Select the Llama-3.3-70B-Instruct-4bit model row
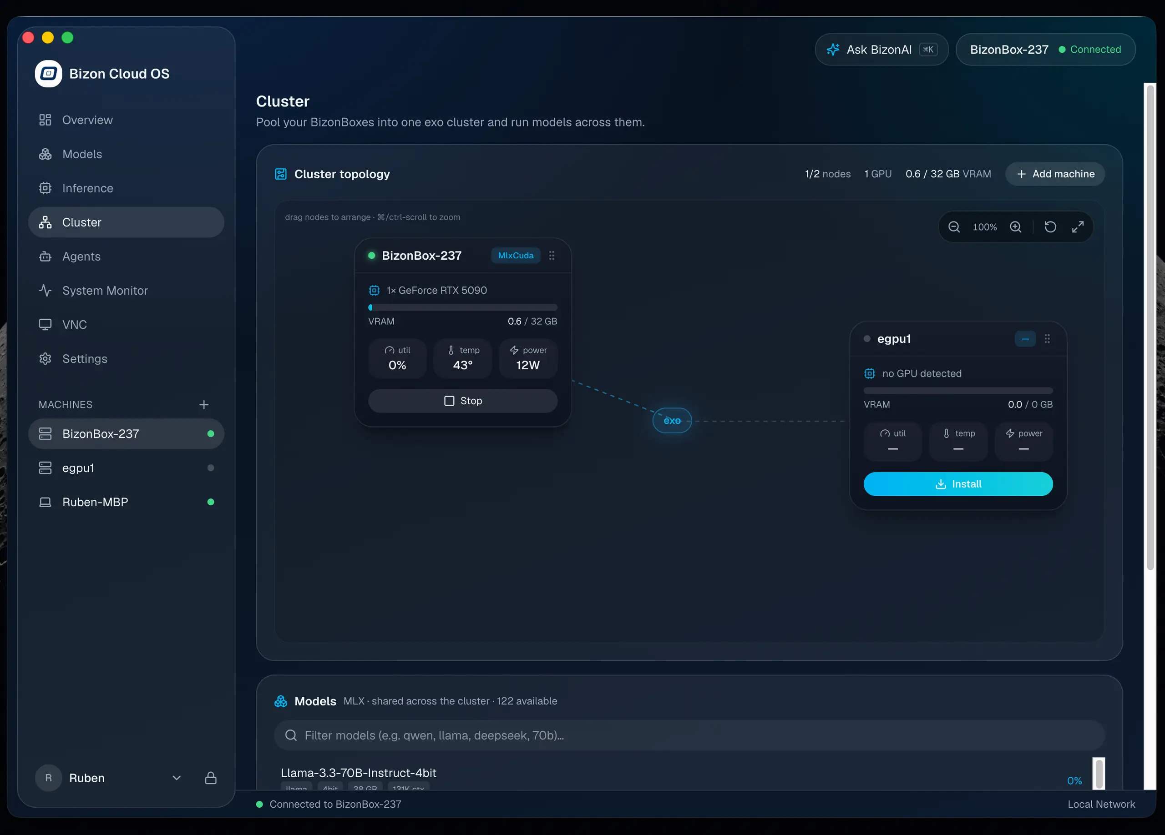1165x835 pixels. coord(683,775)
